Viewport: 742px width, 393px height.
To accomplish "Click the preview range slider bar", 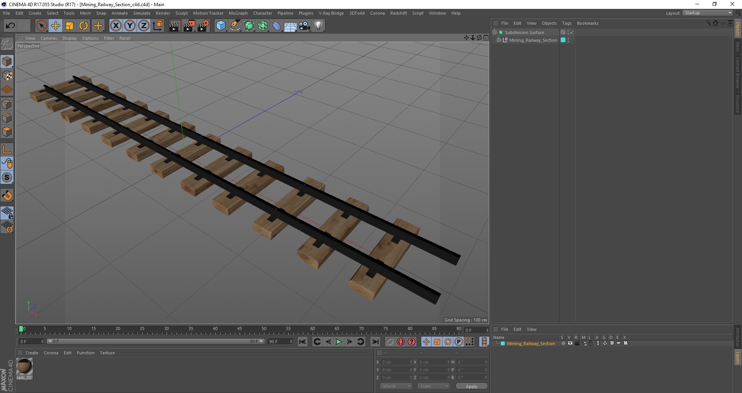I will pyautogui.click(x=155, y=342).
